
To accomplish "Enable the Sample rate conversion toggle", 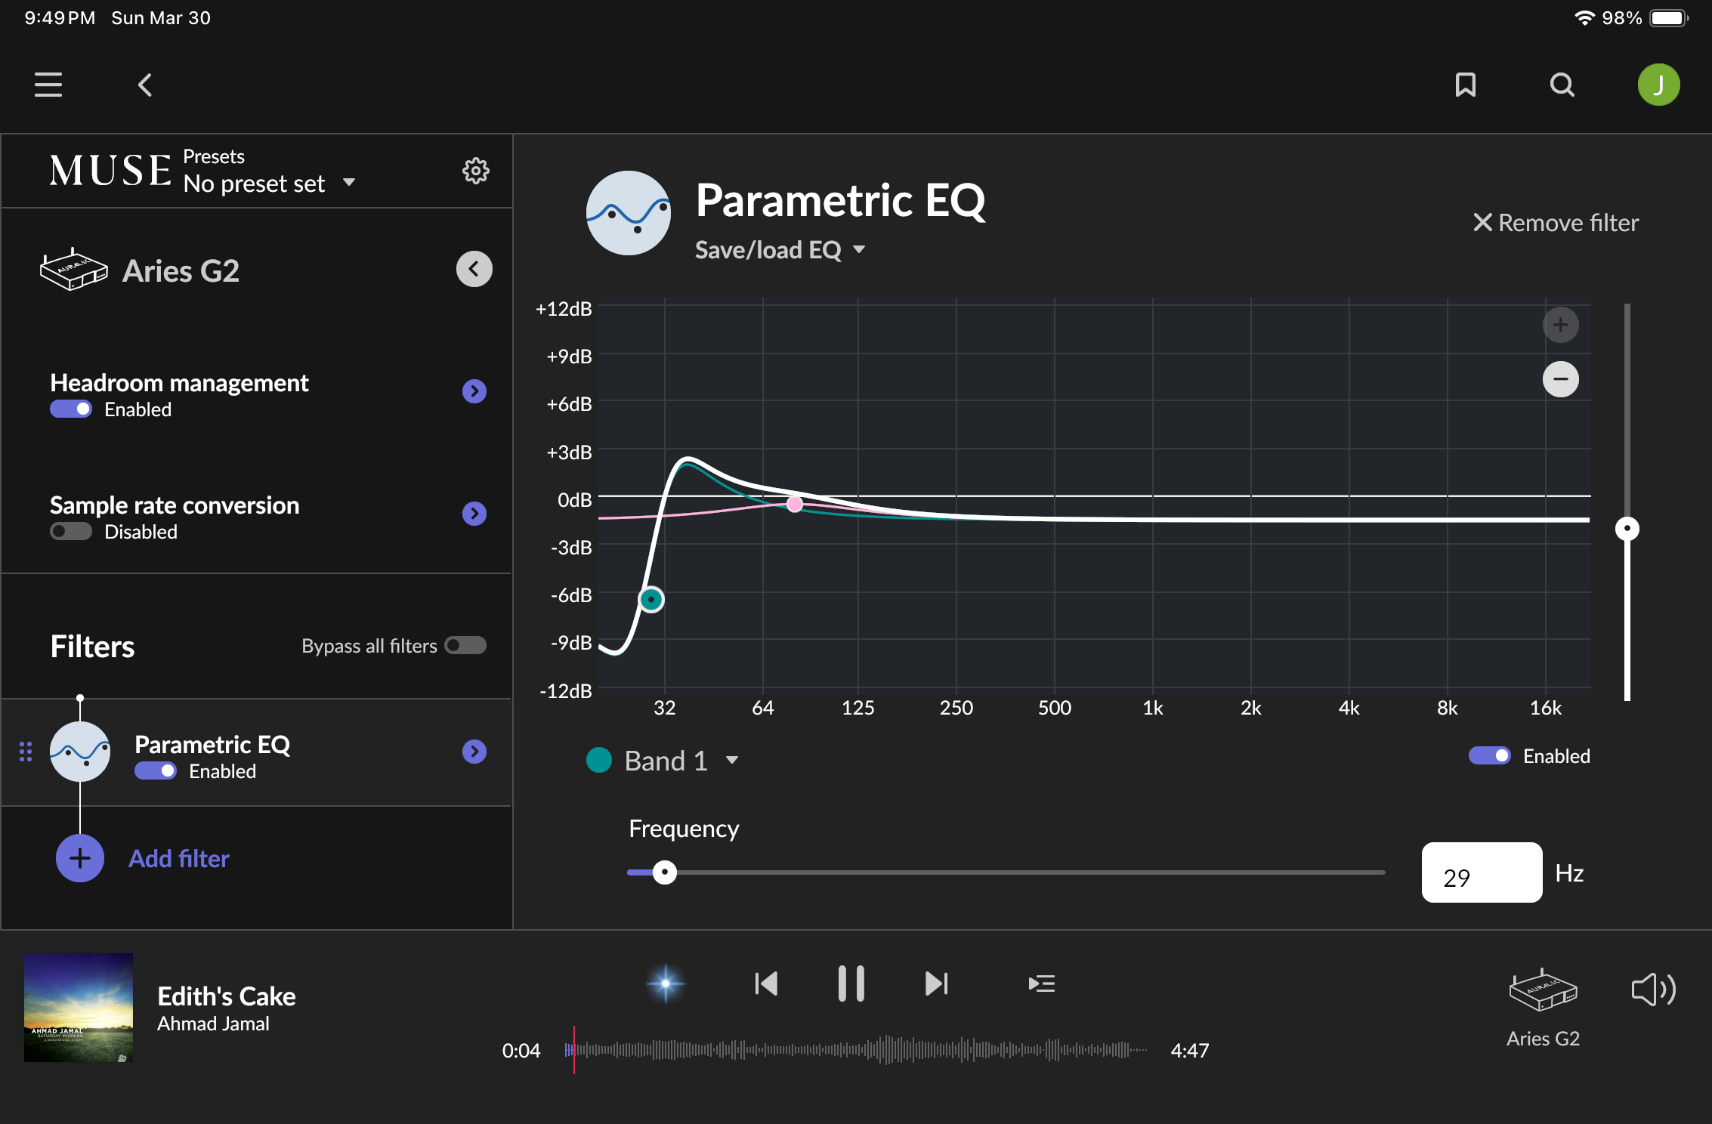I will (x=71, y=532).
